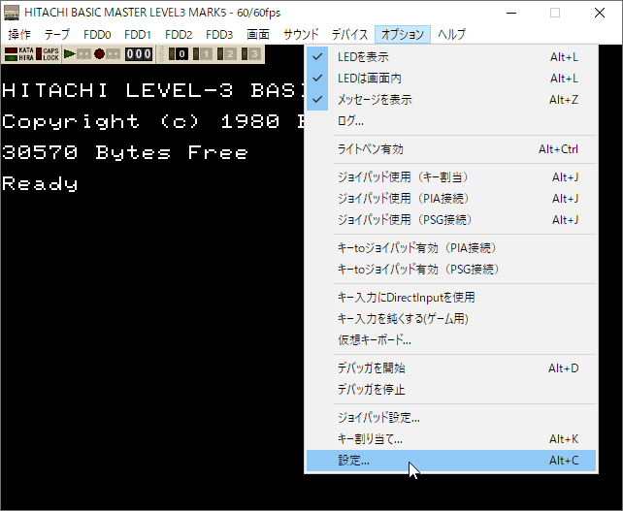Click the red tape record indicator
The width and height of the screenshot is (623, 511).
click(99, 54)
